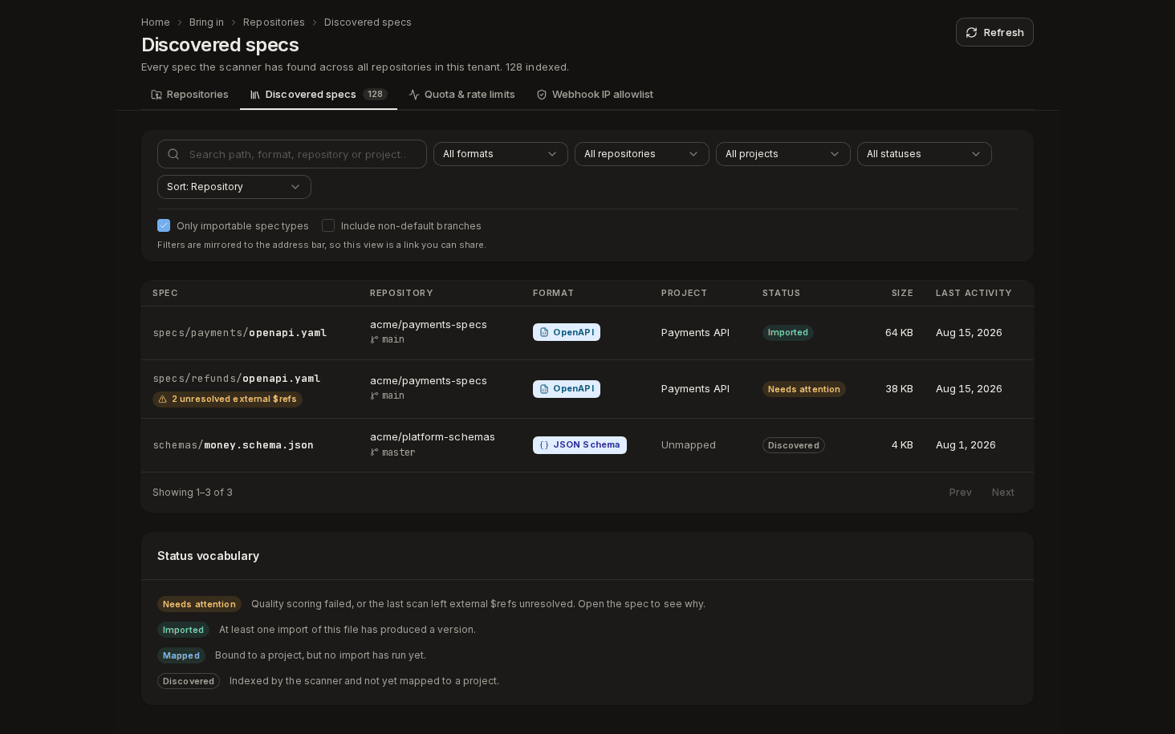Click the 2 unresolved external $refs warning
Image resolution: width=1175 pixels, height=734 pixels.
[x=227, y=399]
